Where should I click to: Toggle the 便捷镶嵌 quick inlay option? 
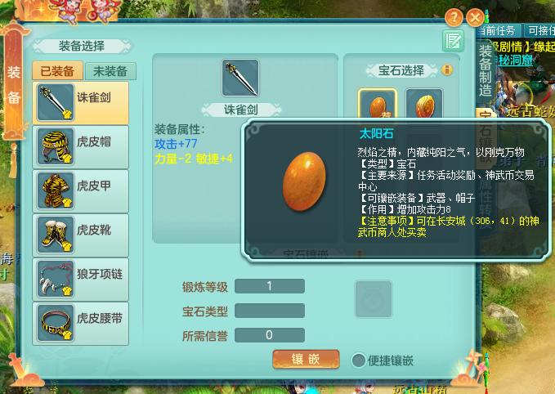358,360
